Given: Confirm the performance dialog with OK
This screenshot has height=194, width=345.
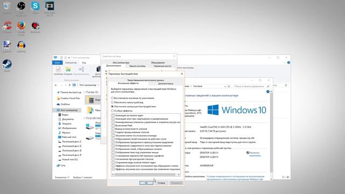Looking at the screenshot, I should pos(146,183).
